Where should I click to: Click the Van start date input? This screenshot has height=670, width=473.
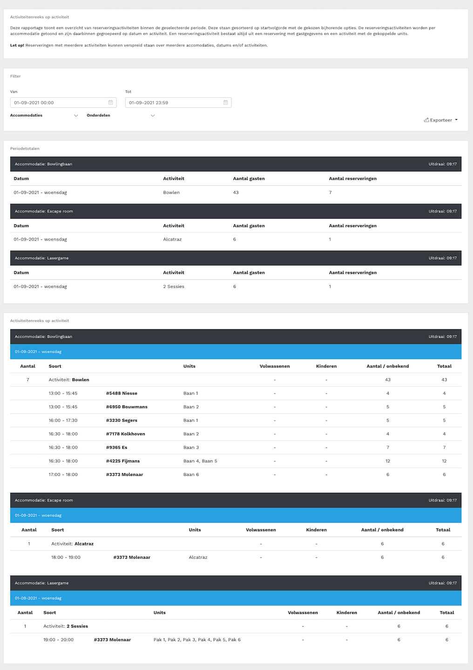(58, 103)
